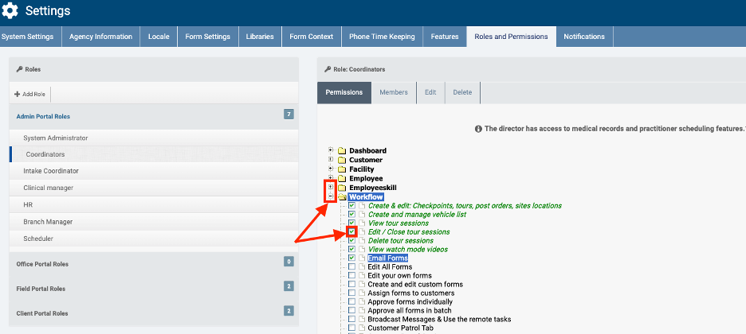Expand the Dashboard tree node

point(331,150)
